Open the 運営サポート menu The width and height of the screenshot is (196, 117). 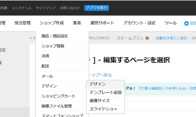pyautogui.click(x=102, y=23)
